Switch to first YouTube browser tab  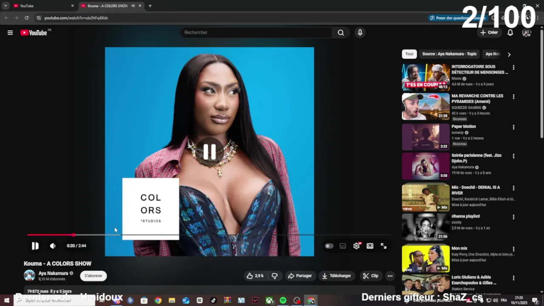[x=42, y=6]
